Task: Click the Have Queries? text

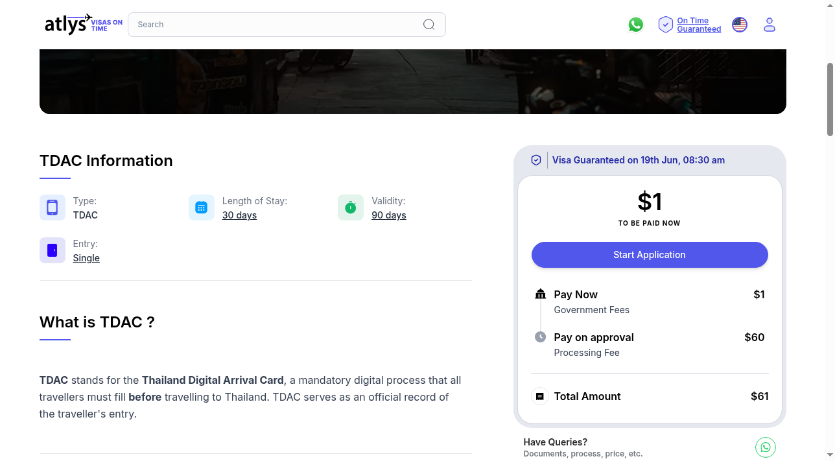Action: (x=556, y=442)
